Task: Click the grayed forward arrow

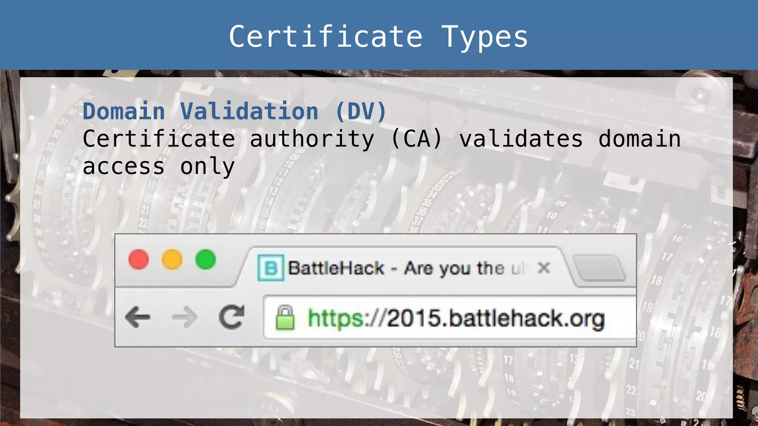Action: (x=184, y=317)
